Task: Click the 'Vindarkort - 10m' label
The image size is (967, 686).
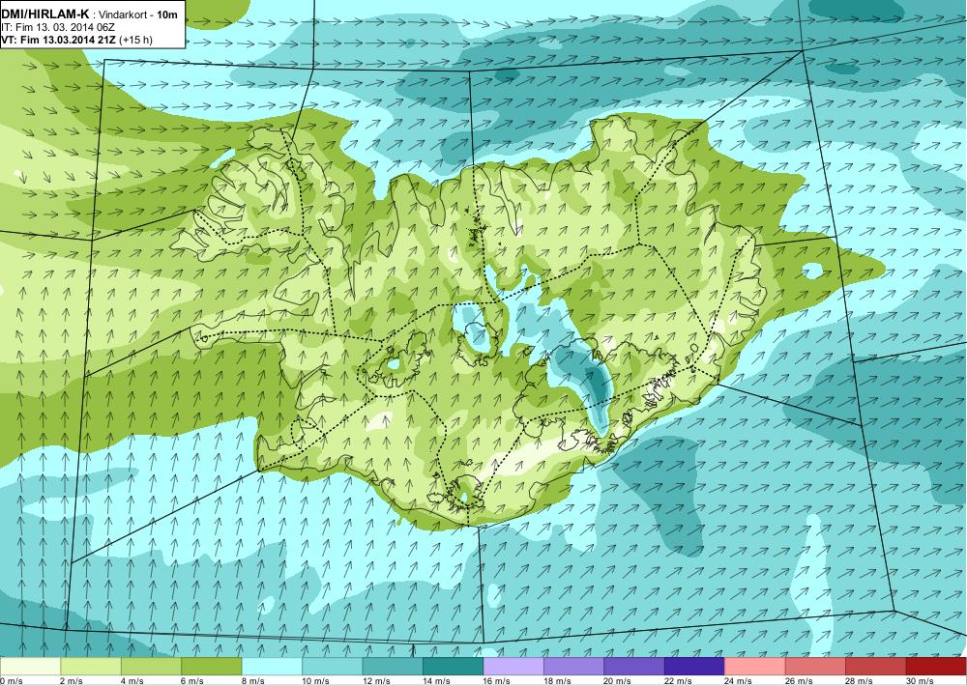Action: click(x=138, y=14)
